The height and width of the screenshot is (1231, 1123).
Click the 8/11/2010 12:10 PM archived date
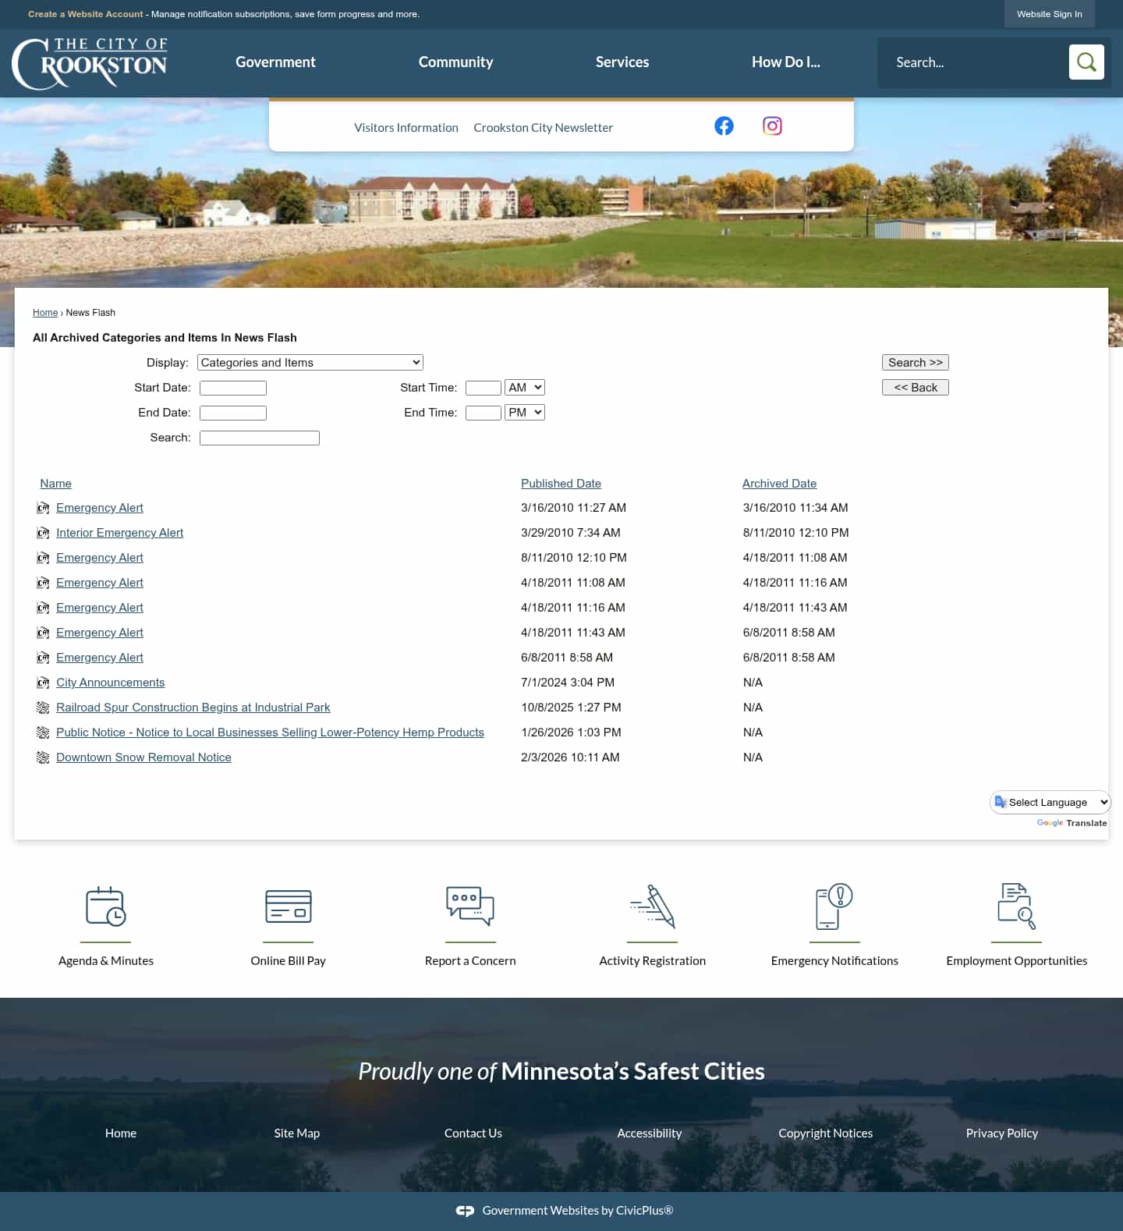795,533
